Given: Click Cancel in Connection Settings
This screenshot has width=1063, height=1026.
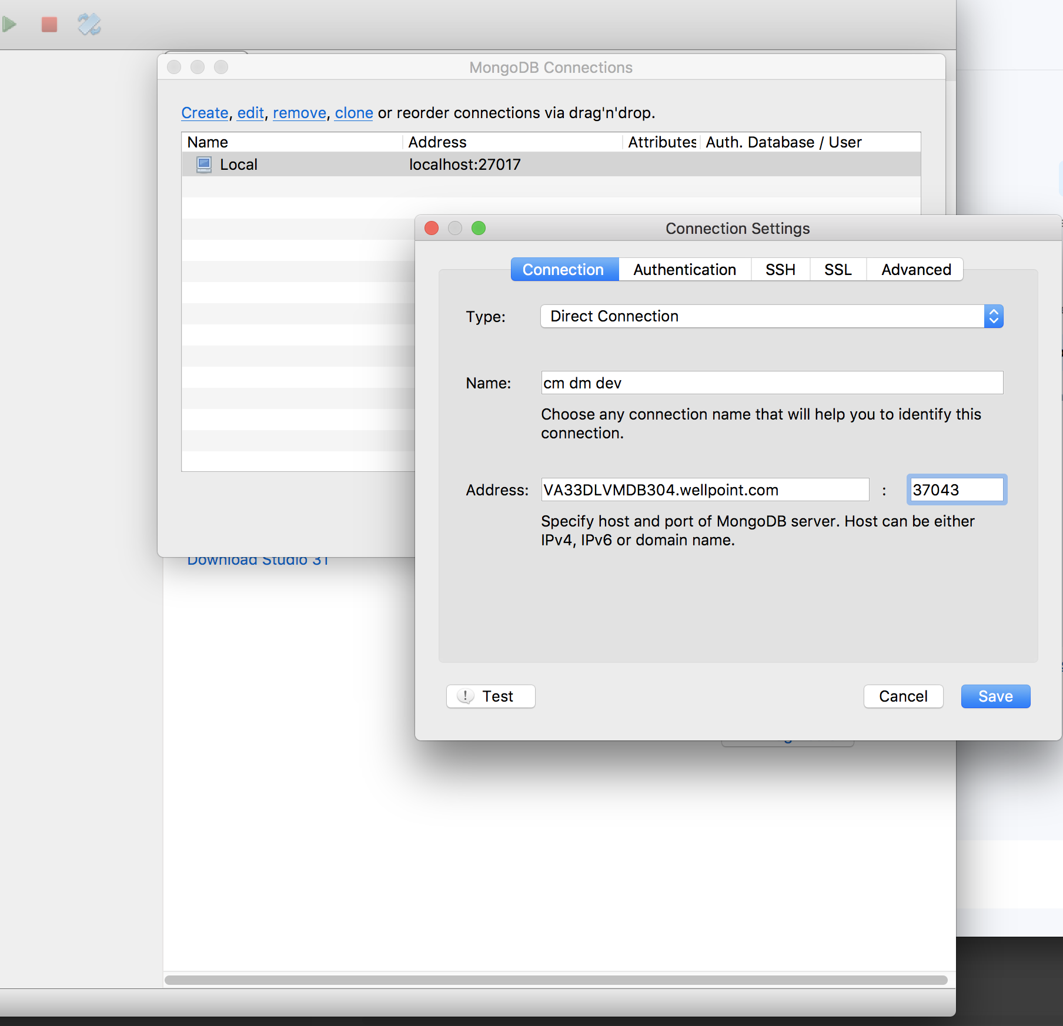Looking at the screenshot, I should click(903, 696).
